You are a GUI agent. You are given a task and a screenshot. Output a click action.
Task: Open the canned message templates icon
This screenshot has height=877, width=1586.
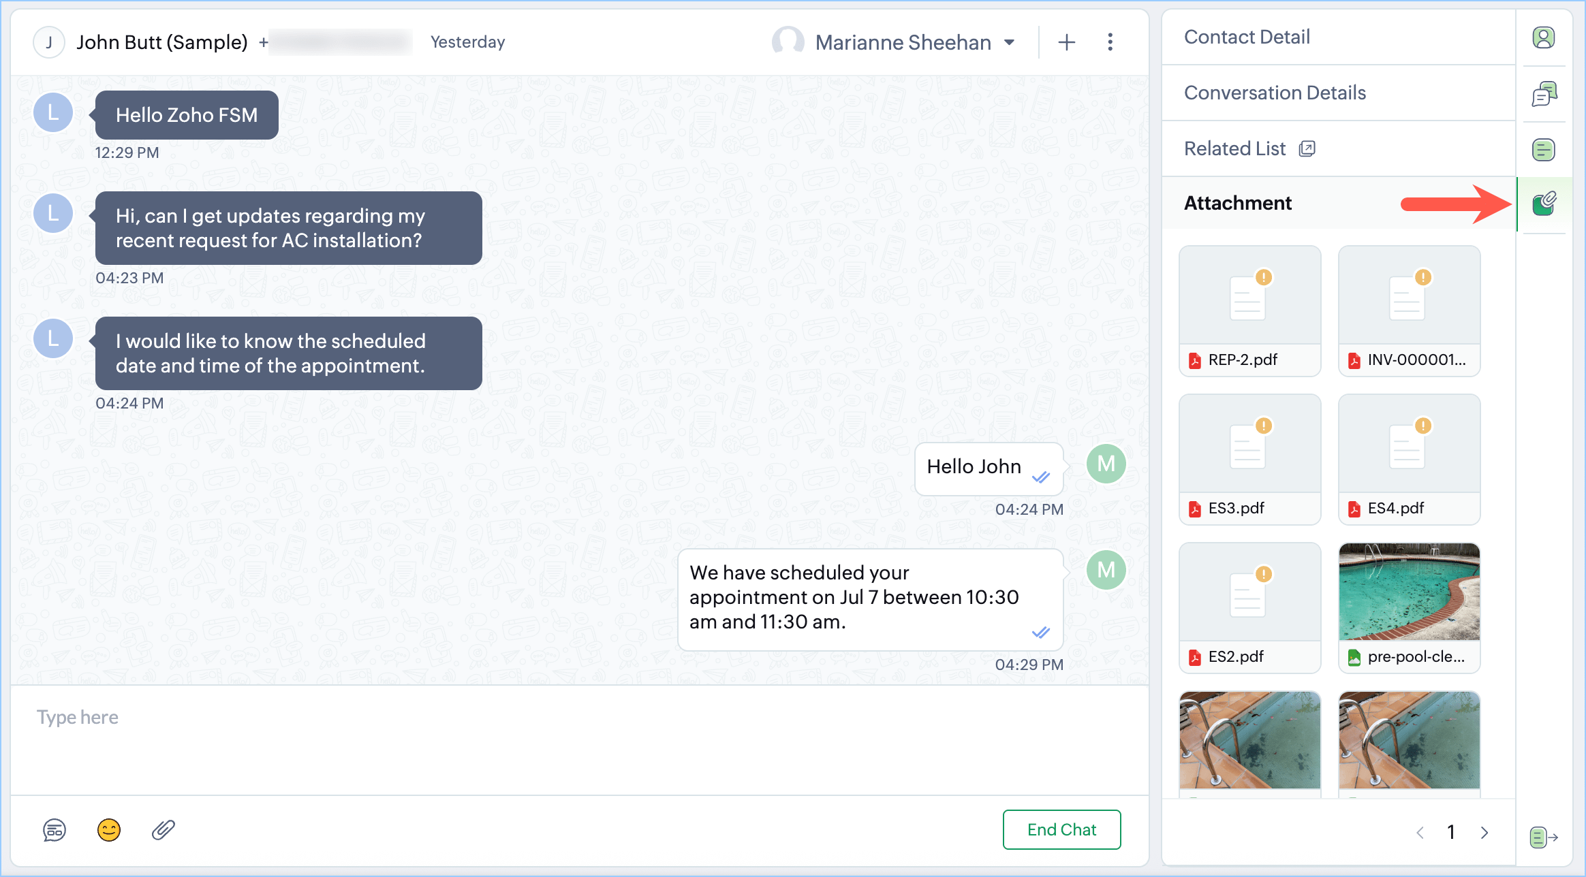55,830
